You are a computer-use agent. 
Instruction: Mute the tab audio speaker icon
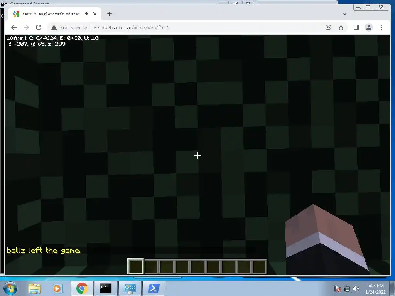[x=87, y=14]
